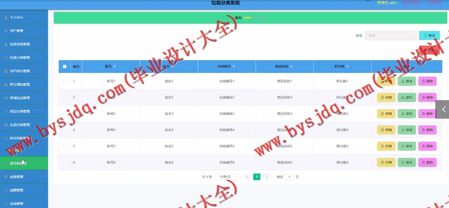Viewport: 449px width, 208px height.
Task: Click the 试卷管理 flag icon
Action: [x=6, y=177]
